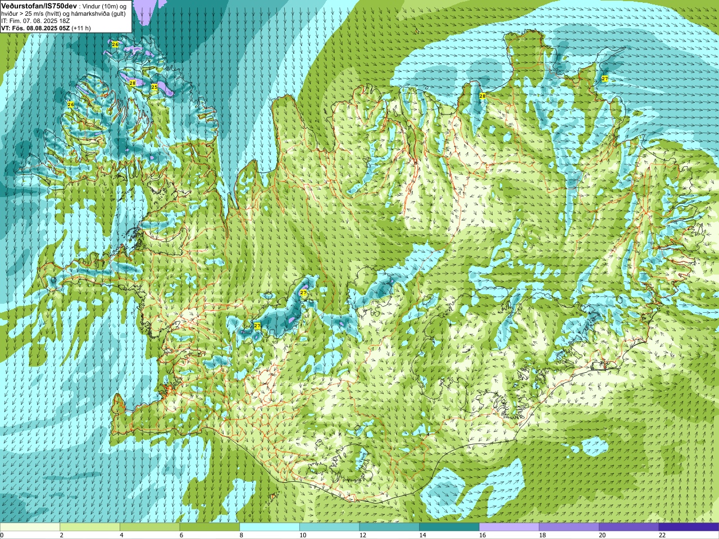Click the yellow 28 gust marker beside the 25 marker

coord(133,83)
